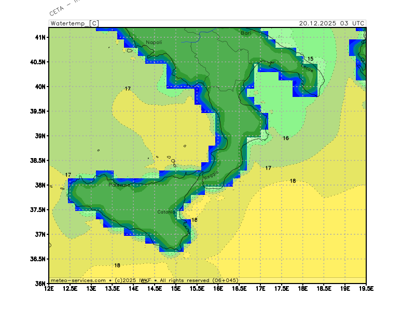Screen dimensions: 415x311
Task: Click the 20.12.2025 03 UTC timestamp
Action: click(x=331, y=23)
